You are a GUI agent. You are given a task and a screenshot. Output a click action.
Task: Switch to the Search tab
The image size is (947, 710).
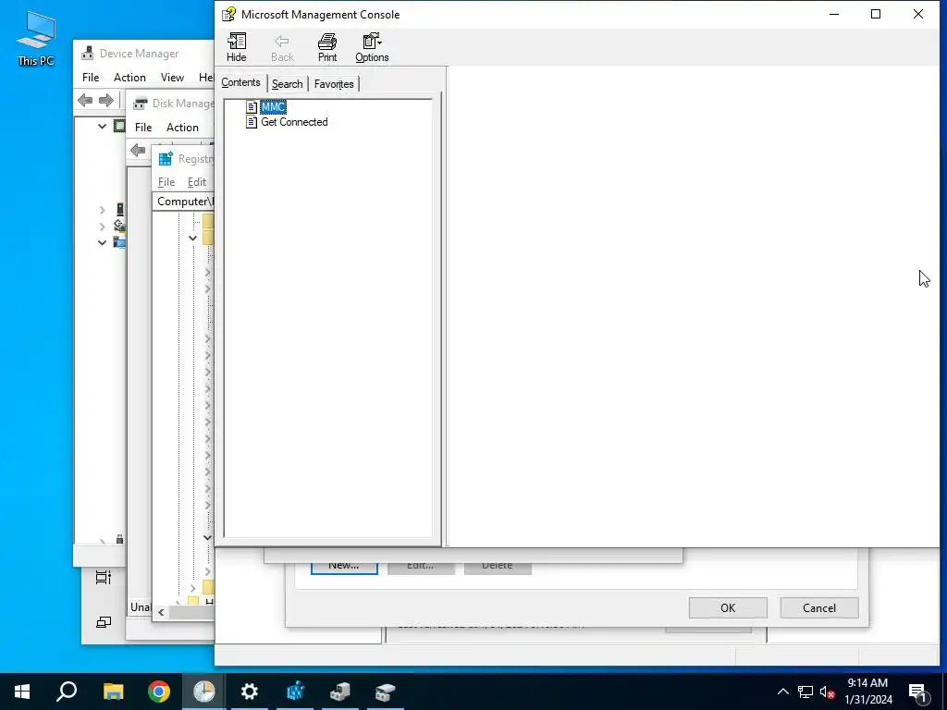point(287,84)
